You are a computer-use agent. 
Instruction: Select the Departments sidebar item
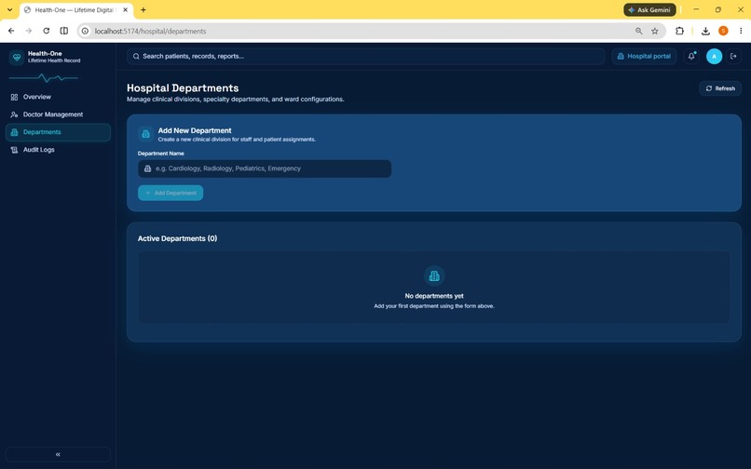point(58,132)
